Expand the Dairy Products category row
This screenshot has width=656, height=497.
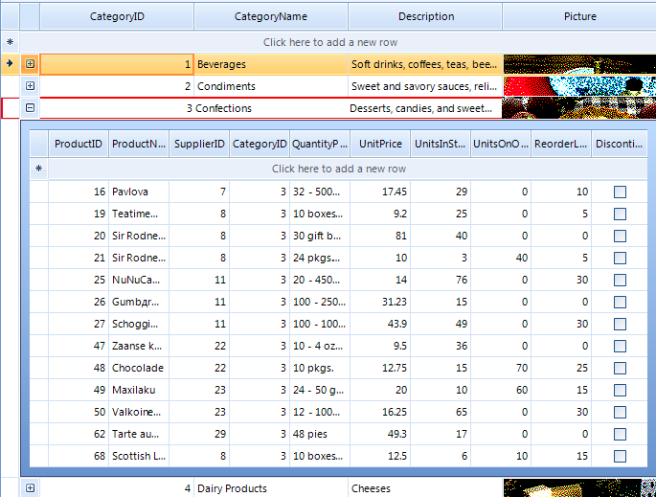coord(30,487)
